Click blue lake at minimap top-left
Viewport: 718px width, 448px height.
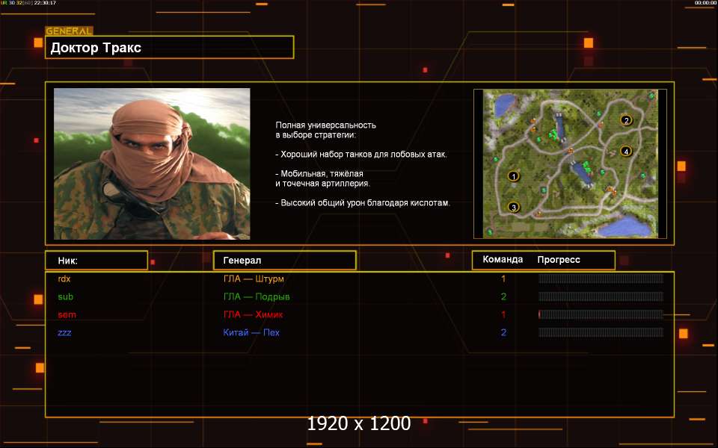pos(505,105)
